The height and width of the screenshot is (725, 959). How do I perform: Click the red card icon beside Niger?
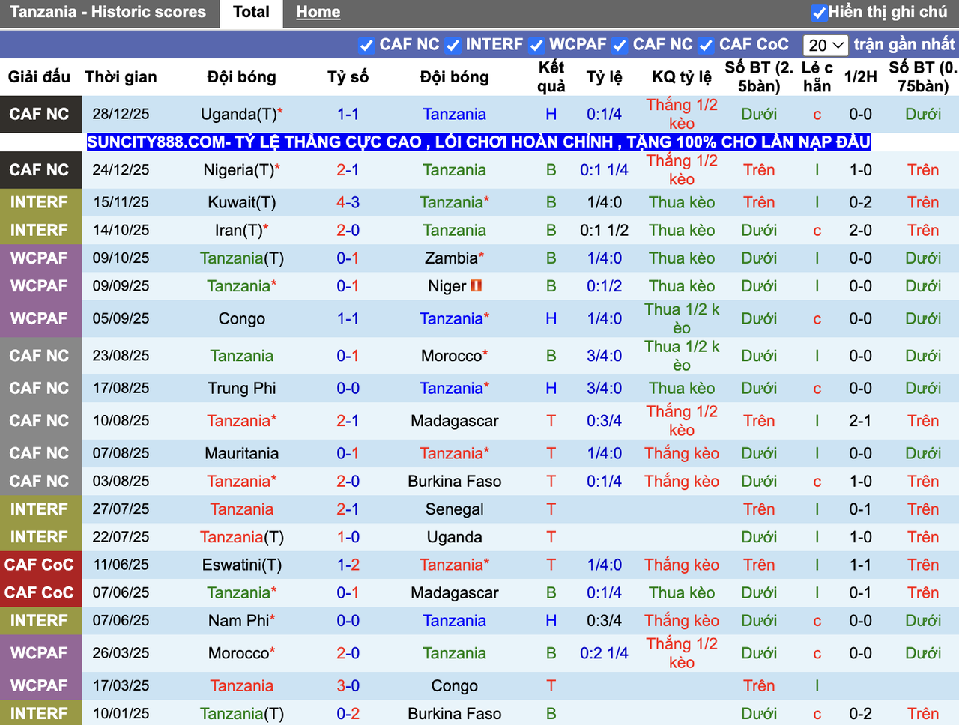(x=477, y=285)
